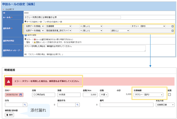Click the plus icon to add condition
This screenshot has height=119, width=177.
[x=26, y=35]
